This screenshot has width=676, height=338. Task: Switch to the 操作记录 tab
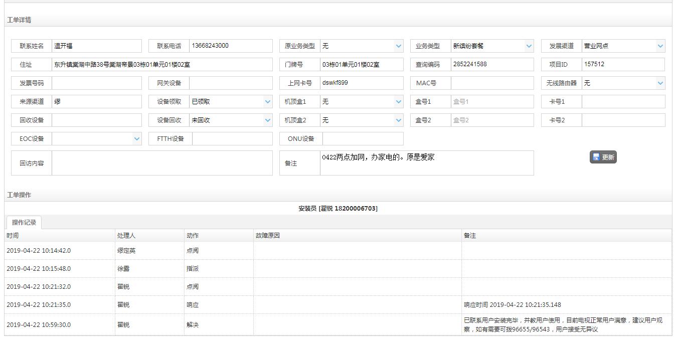(24, 223)
